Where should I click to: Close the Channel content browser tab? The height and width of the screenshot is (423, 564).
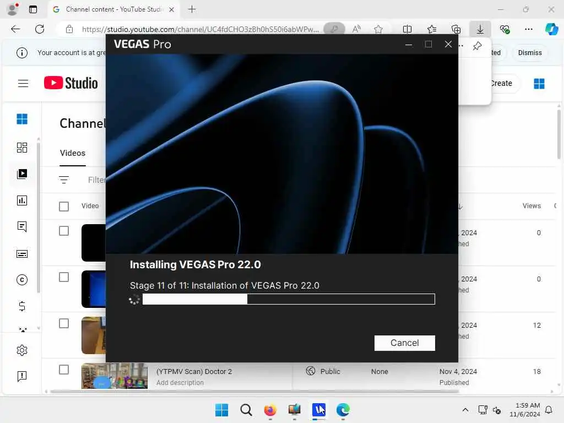[172, 9]
